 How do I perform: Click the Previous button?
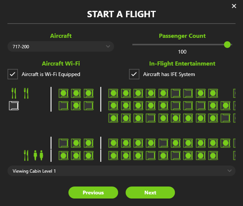(x=93, y=192)
